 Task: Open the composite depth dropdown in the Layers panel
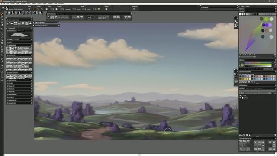pyautogui.click(x=267, y=91)
